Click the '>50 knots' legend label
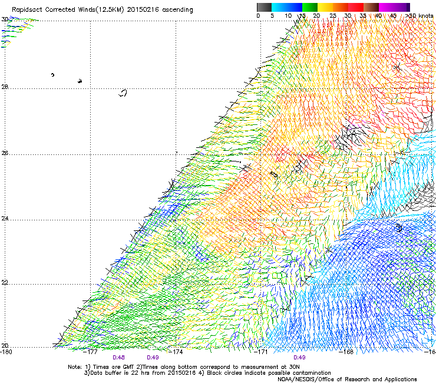The image size is (436, 383). 419,15
